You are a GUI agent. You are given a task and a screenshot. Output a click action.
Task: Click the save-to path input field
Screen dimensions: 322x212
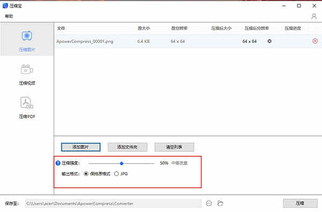click(x=113, y=203)
